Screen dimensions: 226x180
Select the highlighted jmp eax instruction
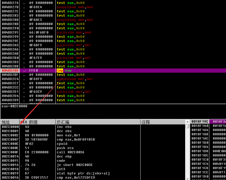tap(64, 71)
